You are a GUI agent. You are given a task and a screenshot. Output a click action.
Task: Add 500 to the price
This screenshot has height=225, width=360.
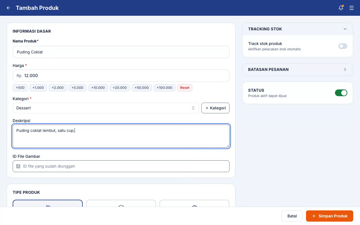coord(20,88)
